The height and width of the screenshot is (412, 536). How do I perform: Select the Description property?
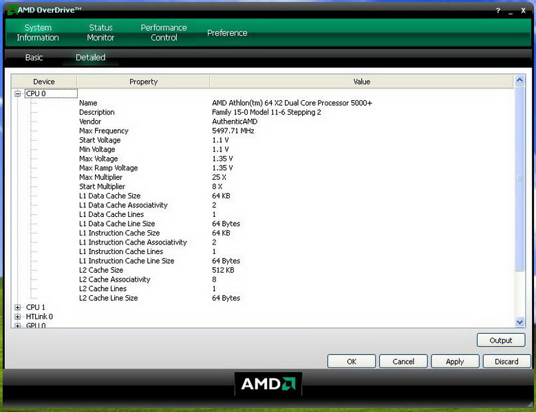point(97,112)
